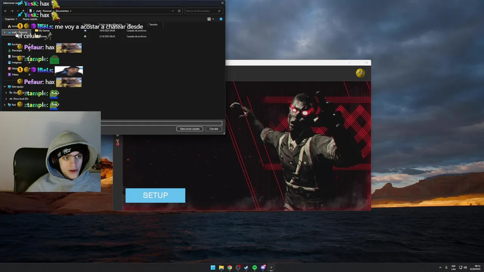484x272 pixels.
Task: Refresh the Documentos folder view
Action: tap(179, 11)
